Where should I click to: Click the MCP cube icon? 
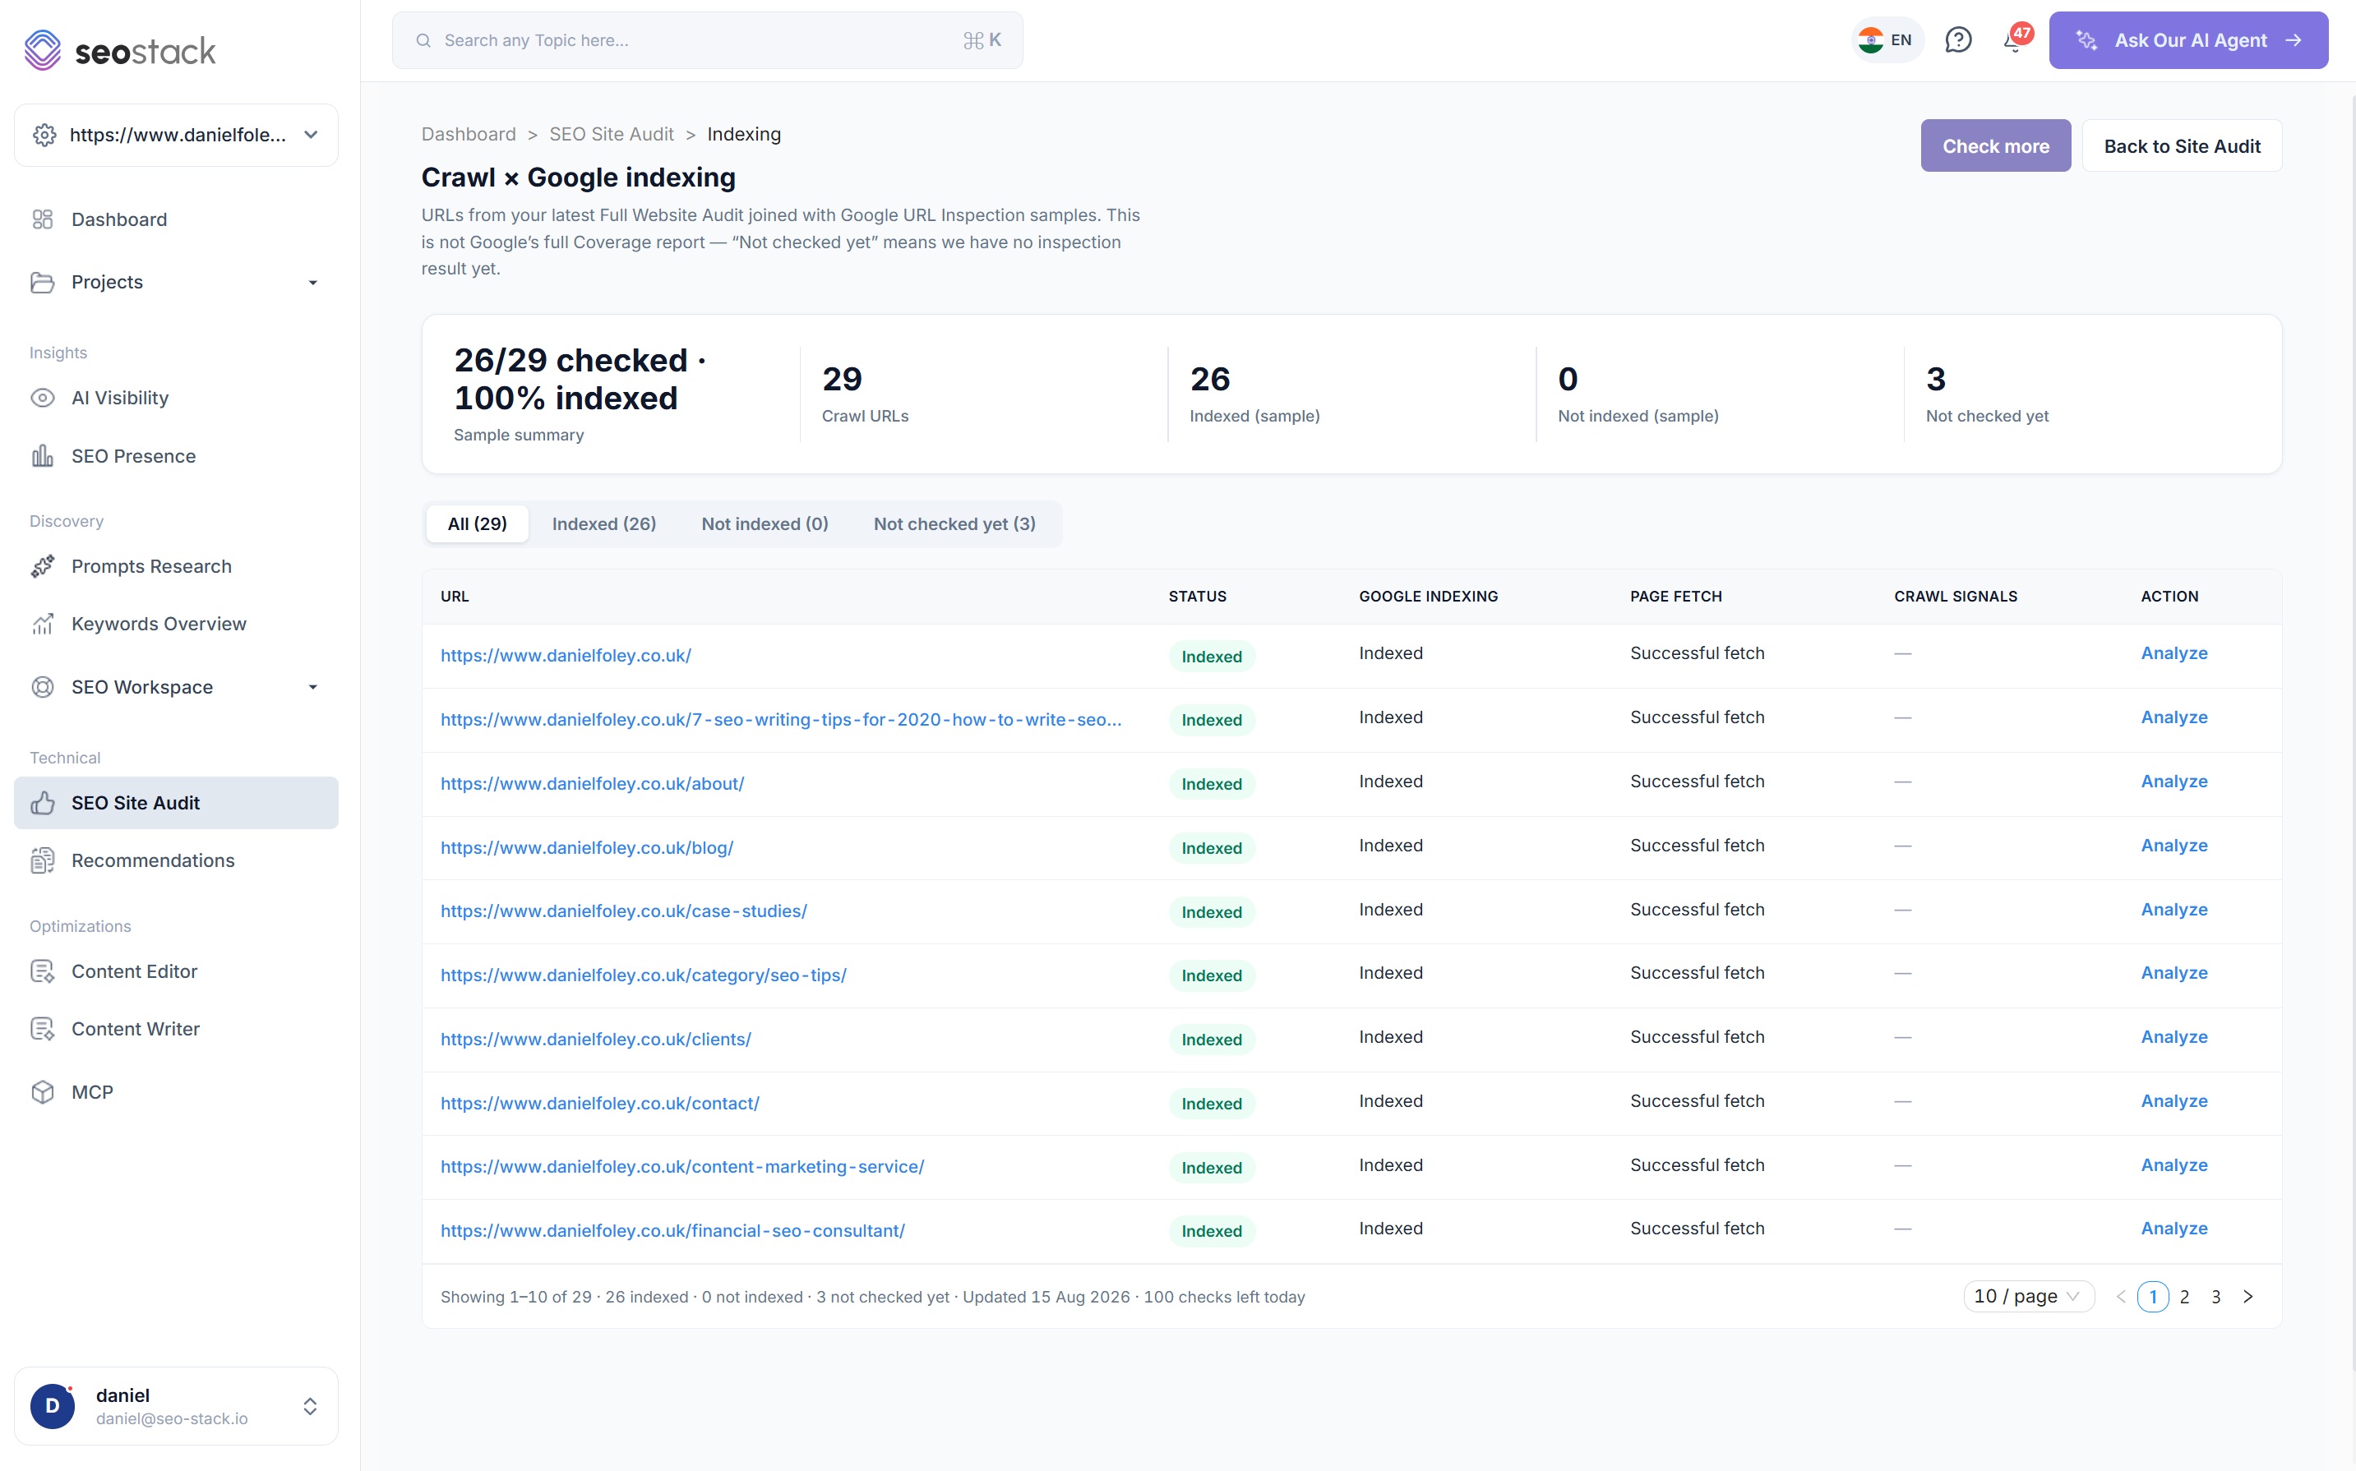(x=43, y=1091)
